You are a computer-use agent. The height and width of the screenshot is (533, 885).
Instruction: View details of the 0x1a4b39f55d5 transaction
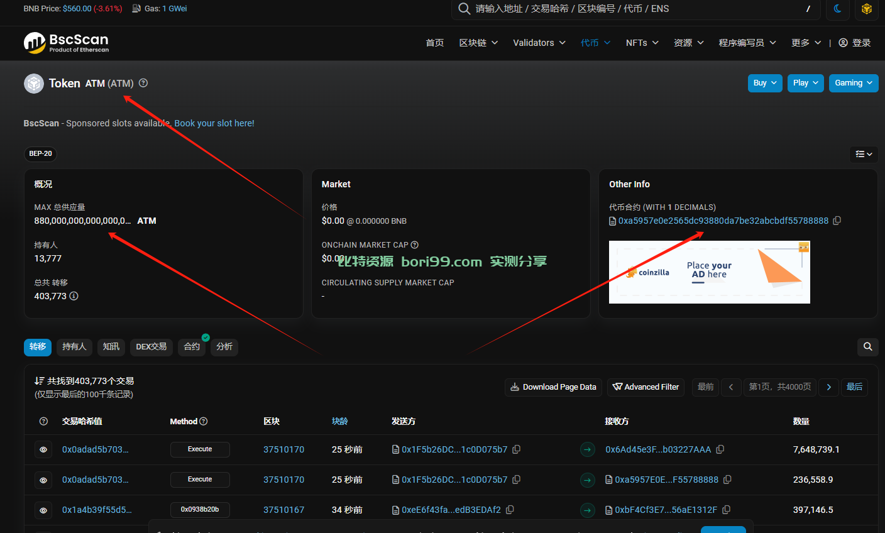43,510
